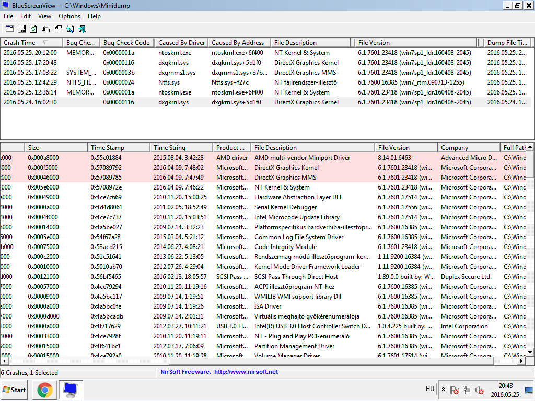Image resolution: width=535 pixels, height=401 pixels.
Task: Open the View menu
Action: pos(45,16)
